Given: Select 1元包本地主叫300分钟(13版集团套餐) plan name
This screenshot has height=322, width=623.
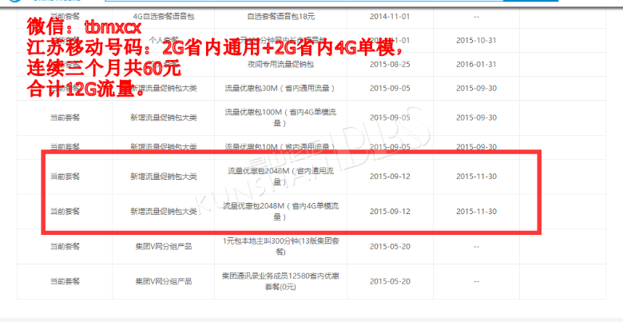Looking at the screenshot, I should coord(280,246).
